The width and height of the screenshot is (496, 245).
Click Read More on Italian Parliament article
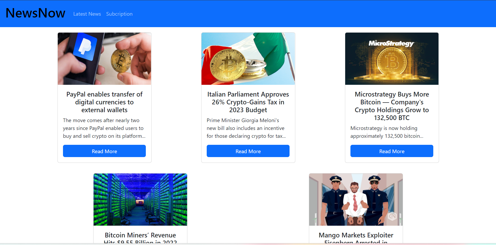coord(248,151)
